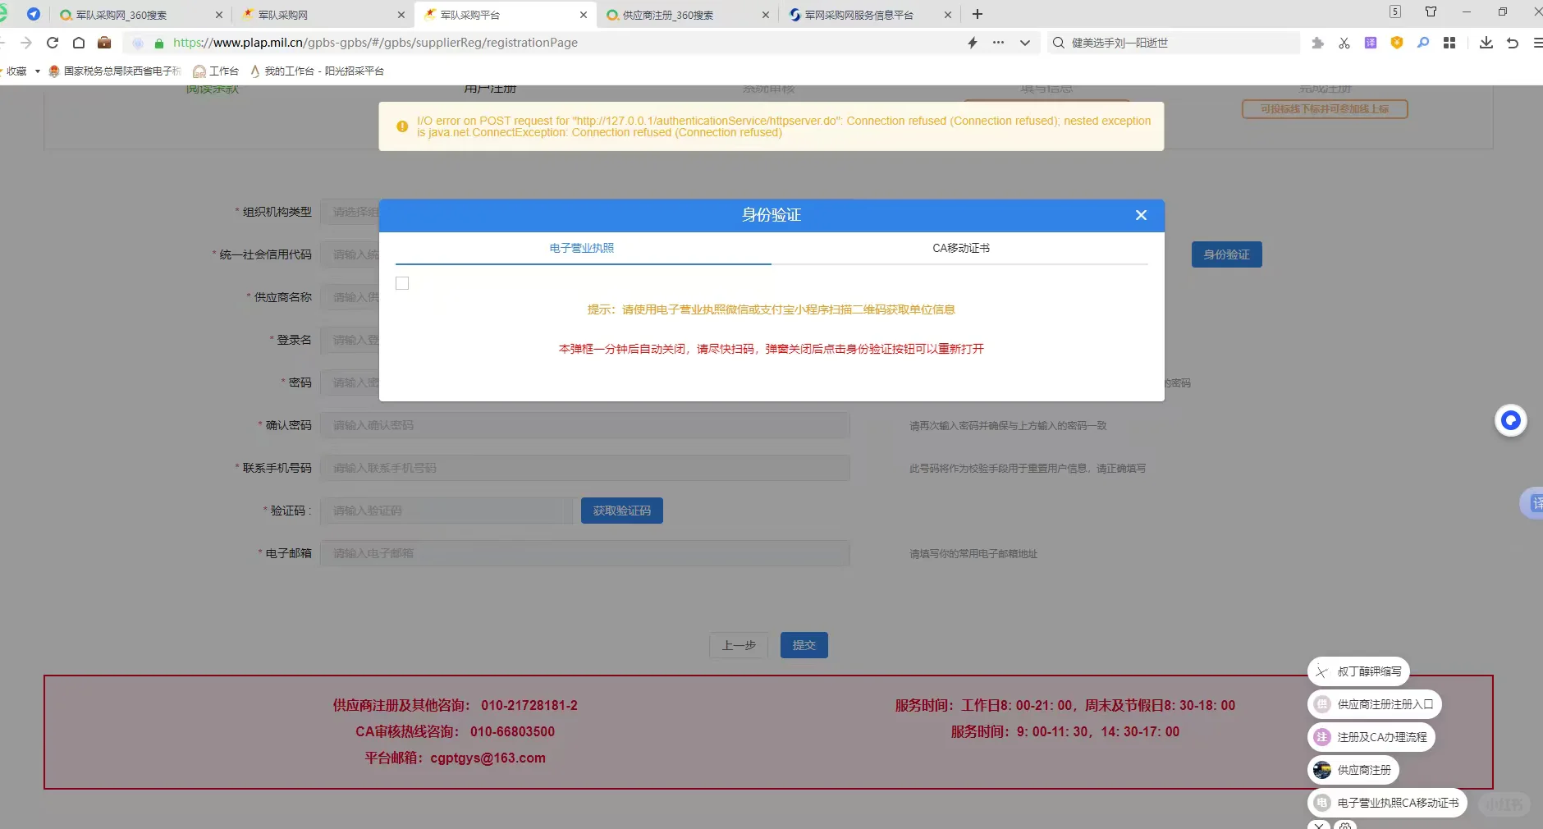Close the 军队采购平台 tab
The width and height of the screenshot is (1543, 829).
[x=584, y=15]
